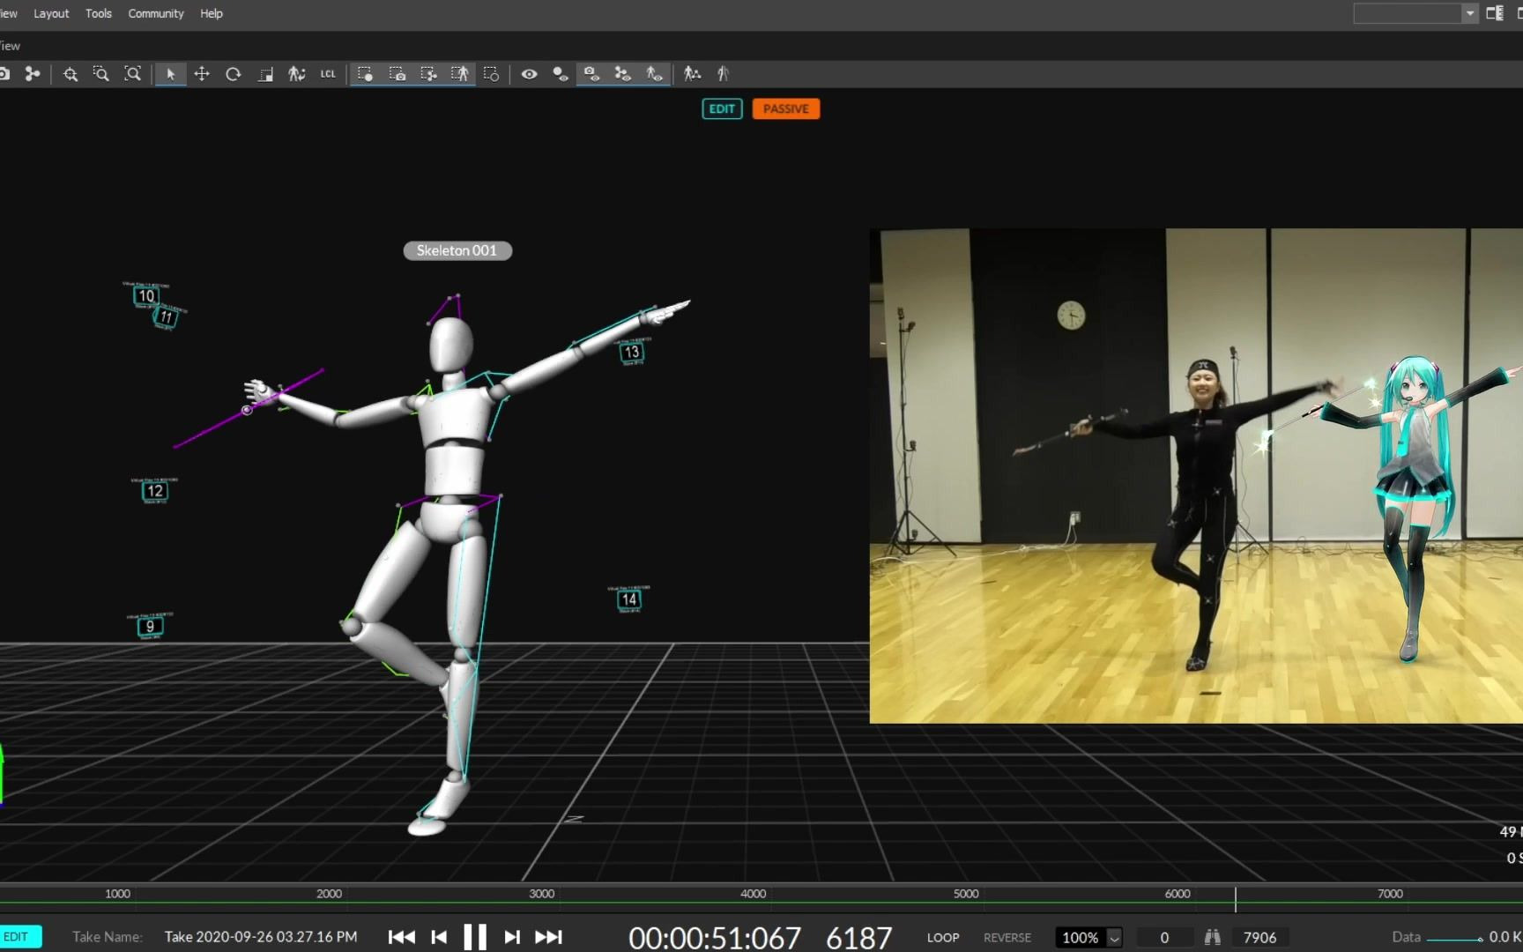Toggle skeleton visibility icon
The width and height of the screenshot is (1523, 952).
[654, 74]
